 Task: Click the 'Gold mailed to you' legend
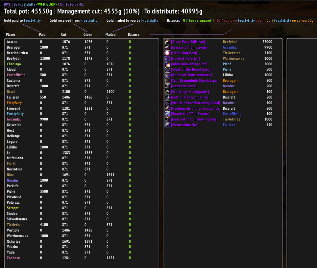[x=133, y=20]
